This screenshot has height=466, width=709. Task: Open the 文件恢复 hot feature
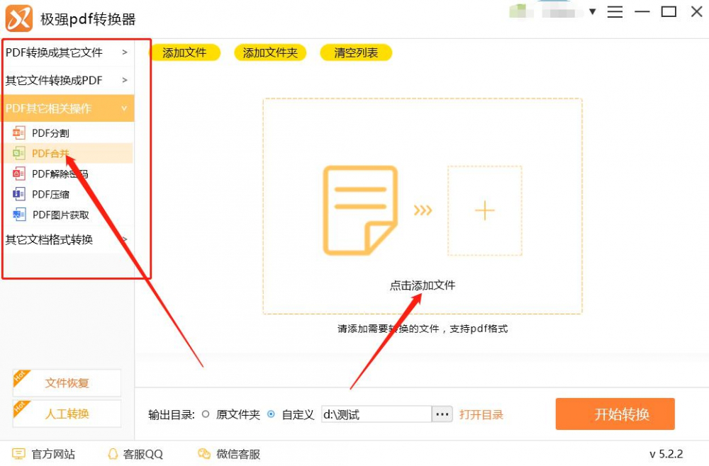point(67,383)
